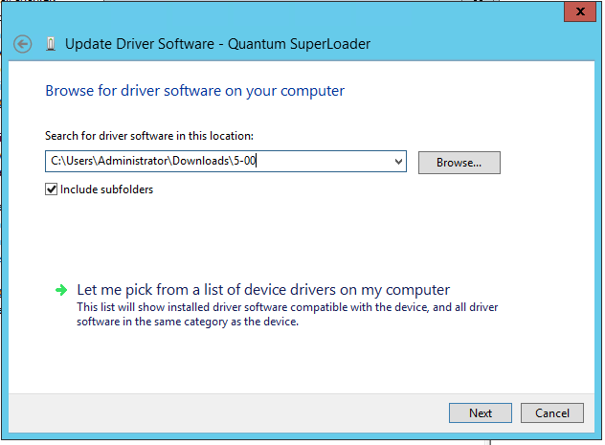Choose Let me pick from a list of device drivers
The width and height of the screenshot is (605, 445).
tap(263, 290)
